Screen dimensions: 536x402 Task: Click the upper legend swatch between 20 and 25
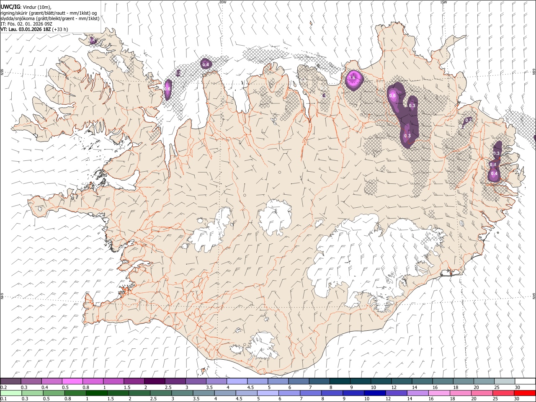coord(484,381)
